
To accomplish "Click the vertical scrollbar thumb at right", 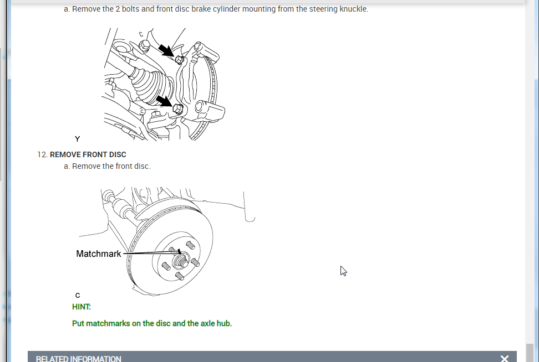I will [531, 353].
